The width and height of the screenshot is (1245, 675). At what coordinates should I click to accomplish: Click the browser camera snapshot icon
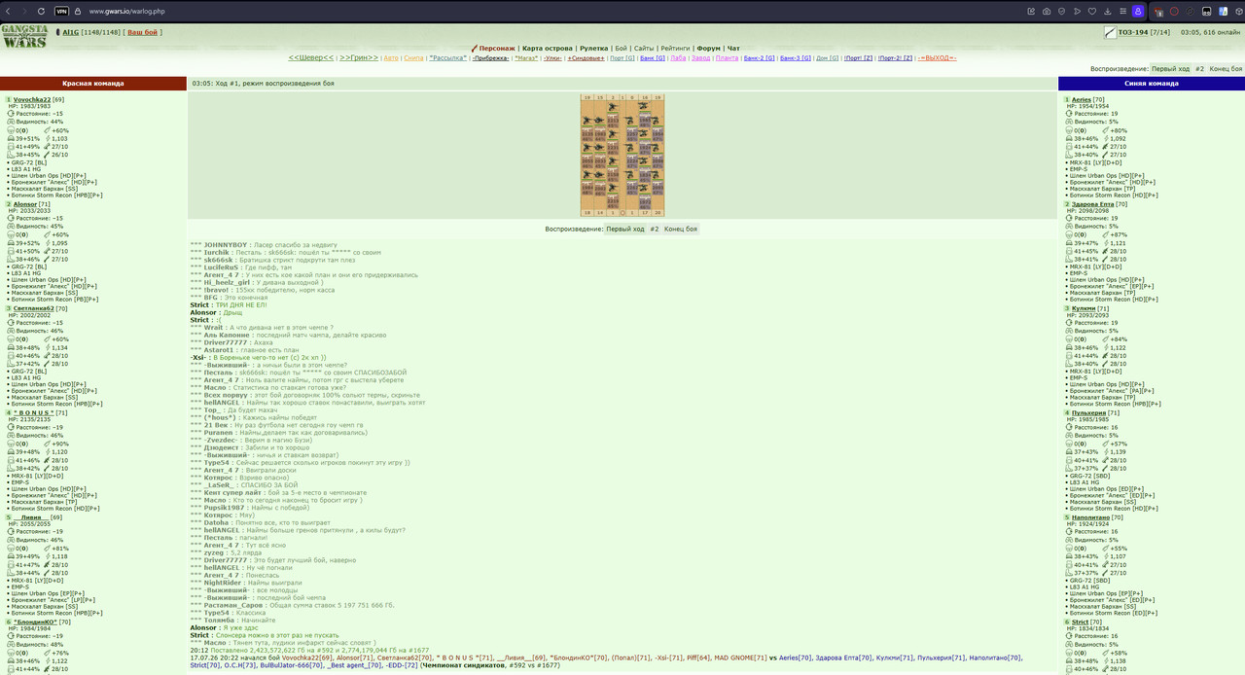click(1047, 11)
